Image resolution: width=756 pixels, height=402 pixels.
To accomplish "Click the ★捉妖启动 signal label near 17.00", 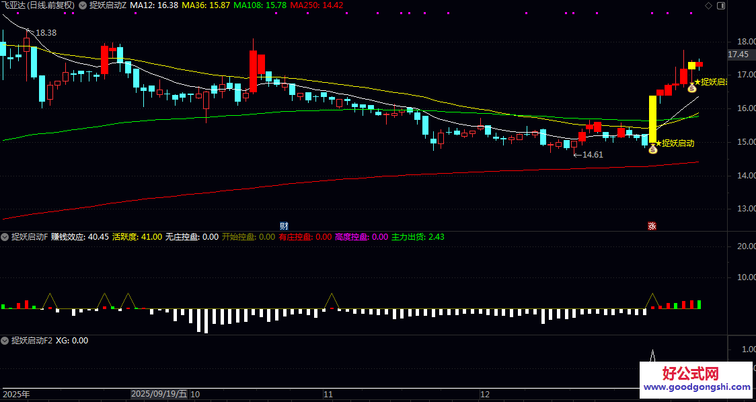I will 711,82.
